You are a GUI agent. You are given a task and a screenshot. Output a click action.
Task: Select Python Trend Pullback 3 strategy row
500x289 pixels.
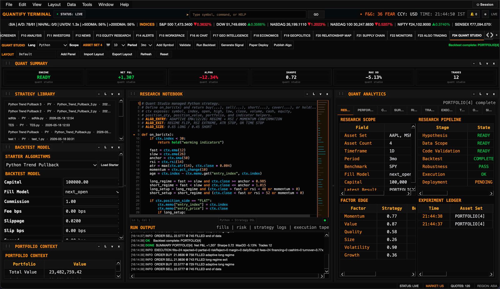(x=59, y=104)
